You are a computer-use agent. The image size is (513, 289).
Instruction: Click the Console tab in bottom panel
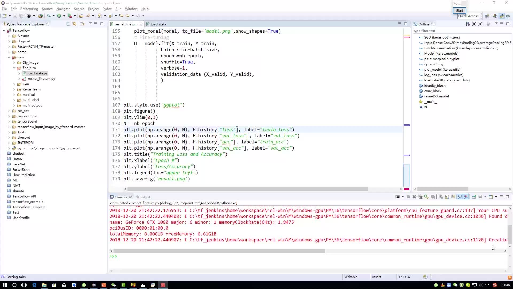coord(121,197)
